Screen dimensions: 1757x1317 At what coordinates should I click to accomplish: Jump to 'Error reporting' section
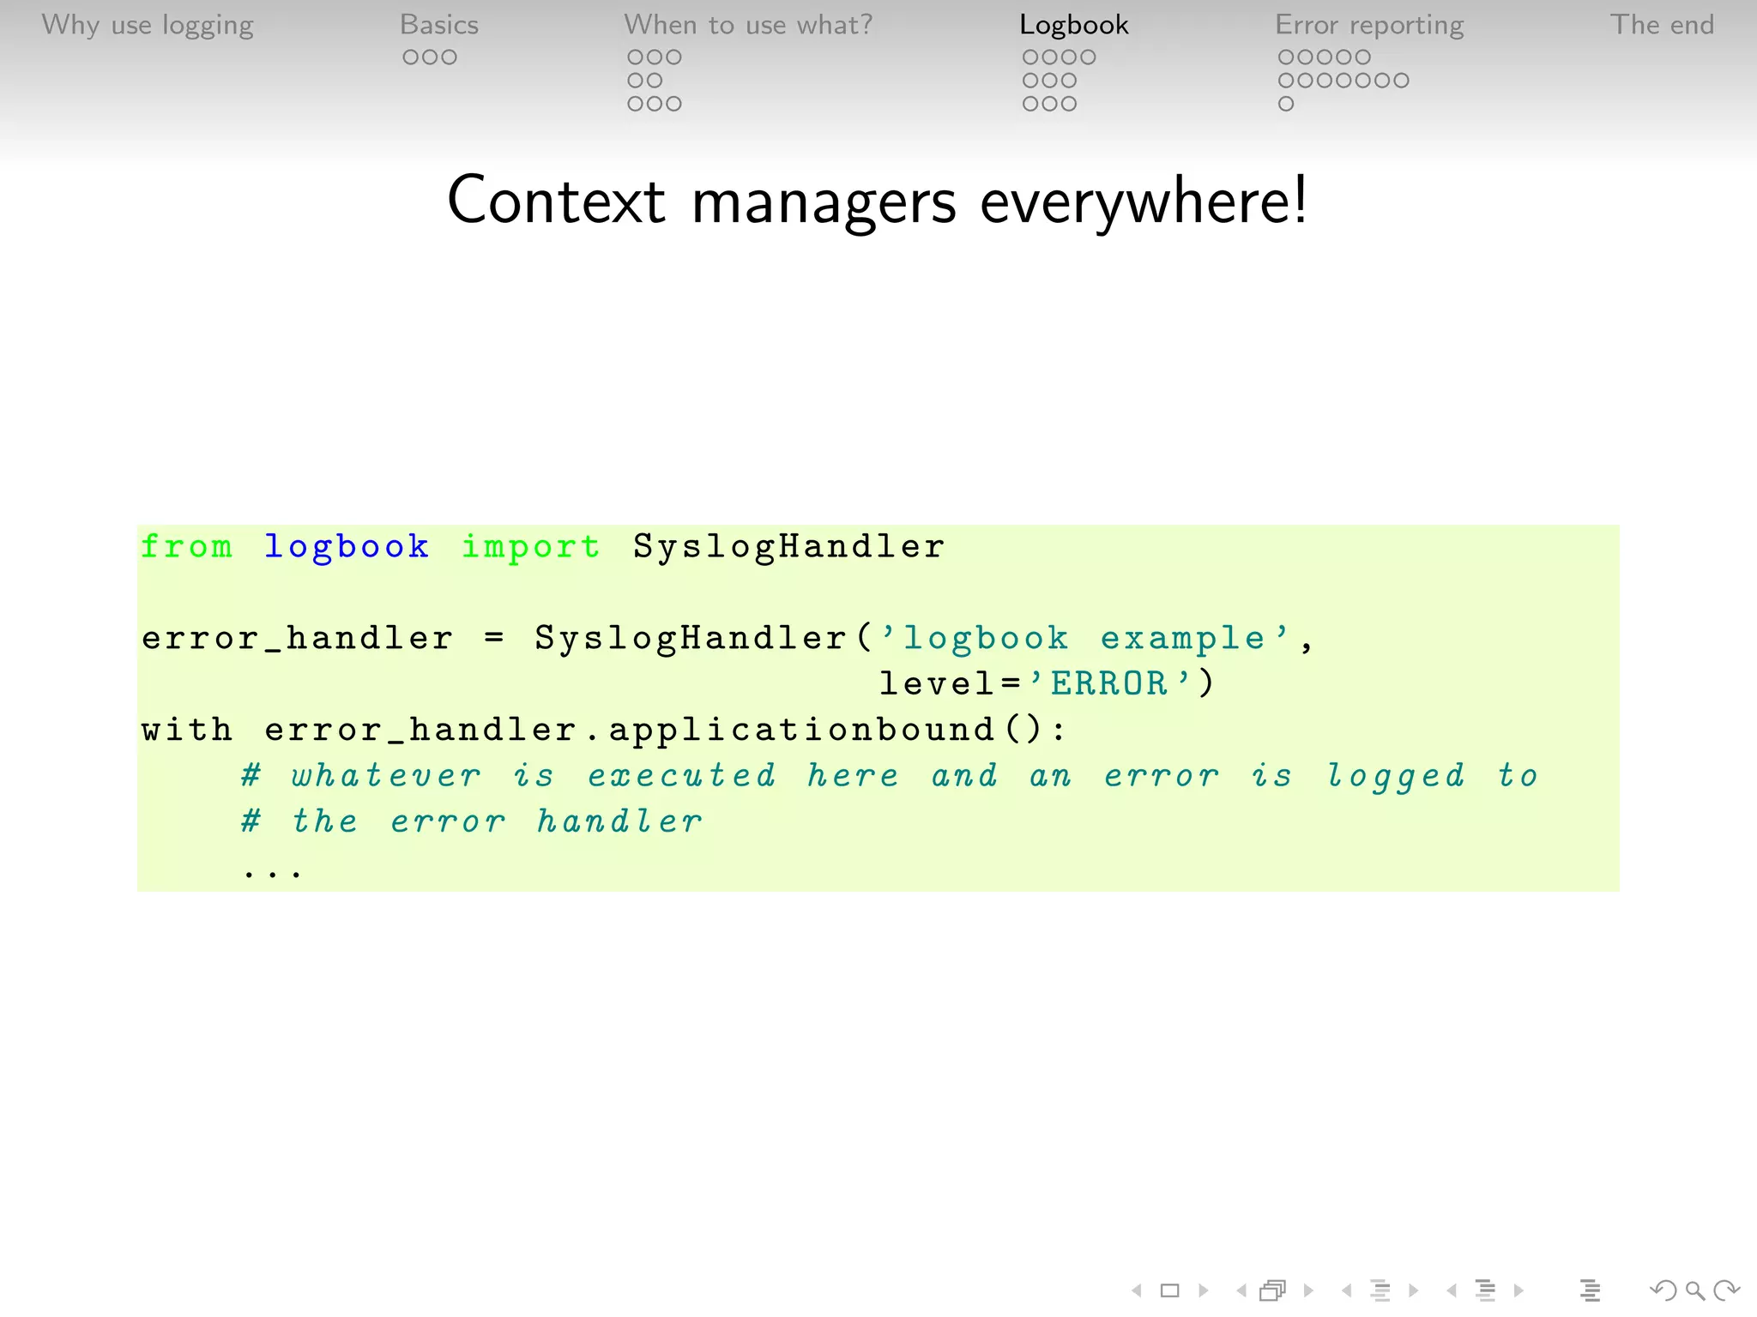click(x=1370, y=25)
